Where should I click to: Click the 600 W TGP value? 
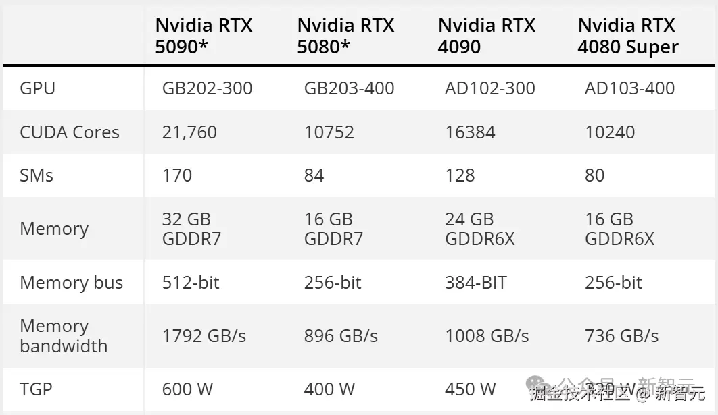point(187,389)
